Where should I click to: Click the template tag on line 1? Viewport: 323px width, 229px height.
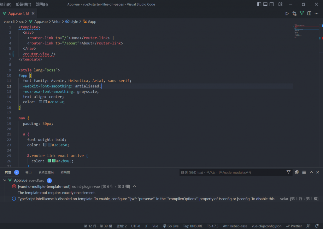point(29,27)
